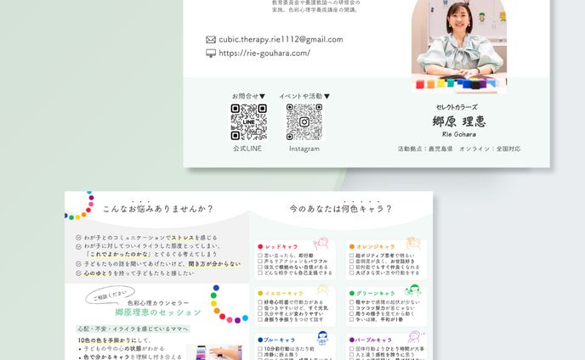
Task: Click the 'こんなお悩みありませんか？' heading
Action: click(x=158, y=209)
